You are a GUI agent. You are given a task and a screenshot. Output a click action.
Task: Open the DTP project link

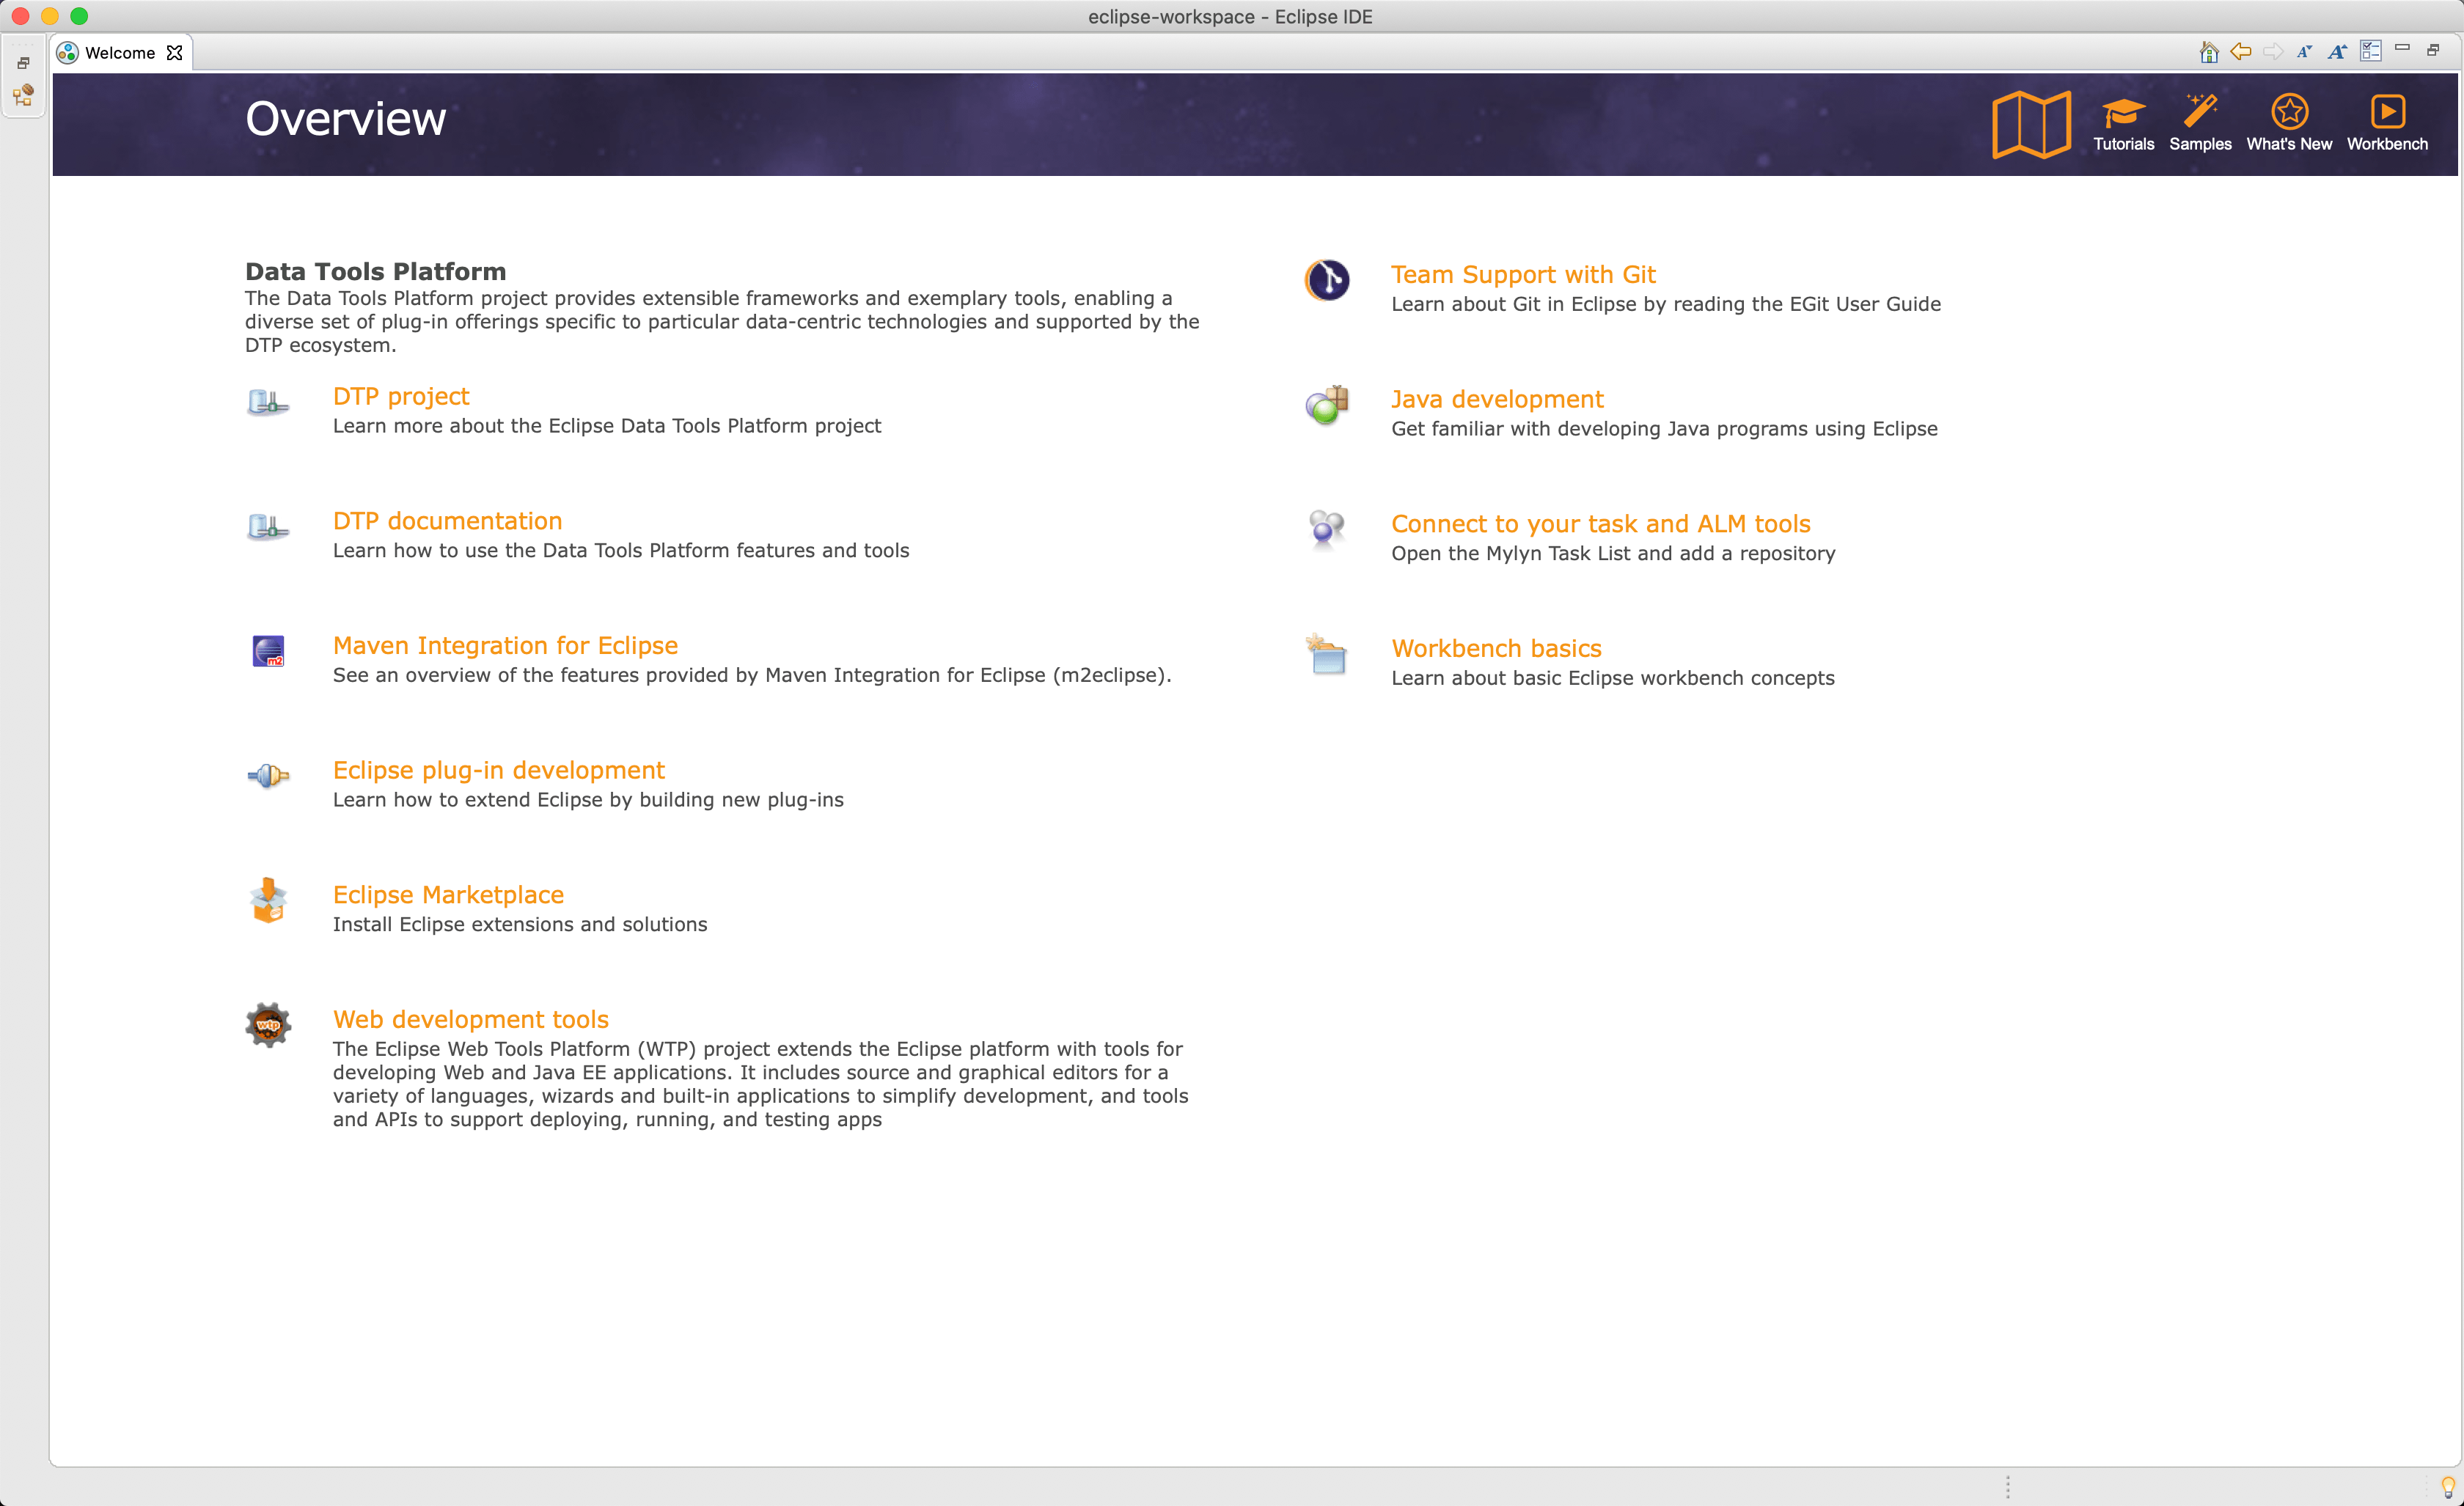pos(401,397)
